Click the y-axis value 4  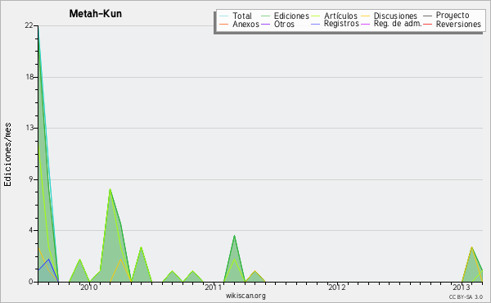pos(31,230)
